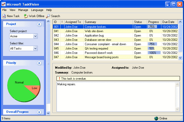Image resolution: width=184 pixels, height=122 pixels.
Task: Click the TaskVision app icon in title bar
Action: [x=4, y=4]
